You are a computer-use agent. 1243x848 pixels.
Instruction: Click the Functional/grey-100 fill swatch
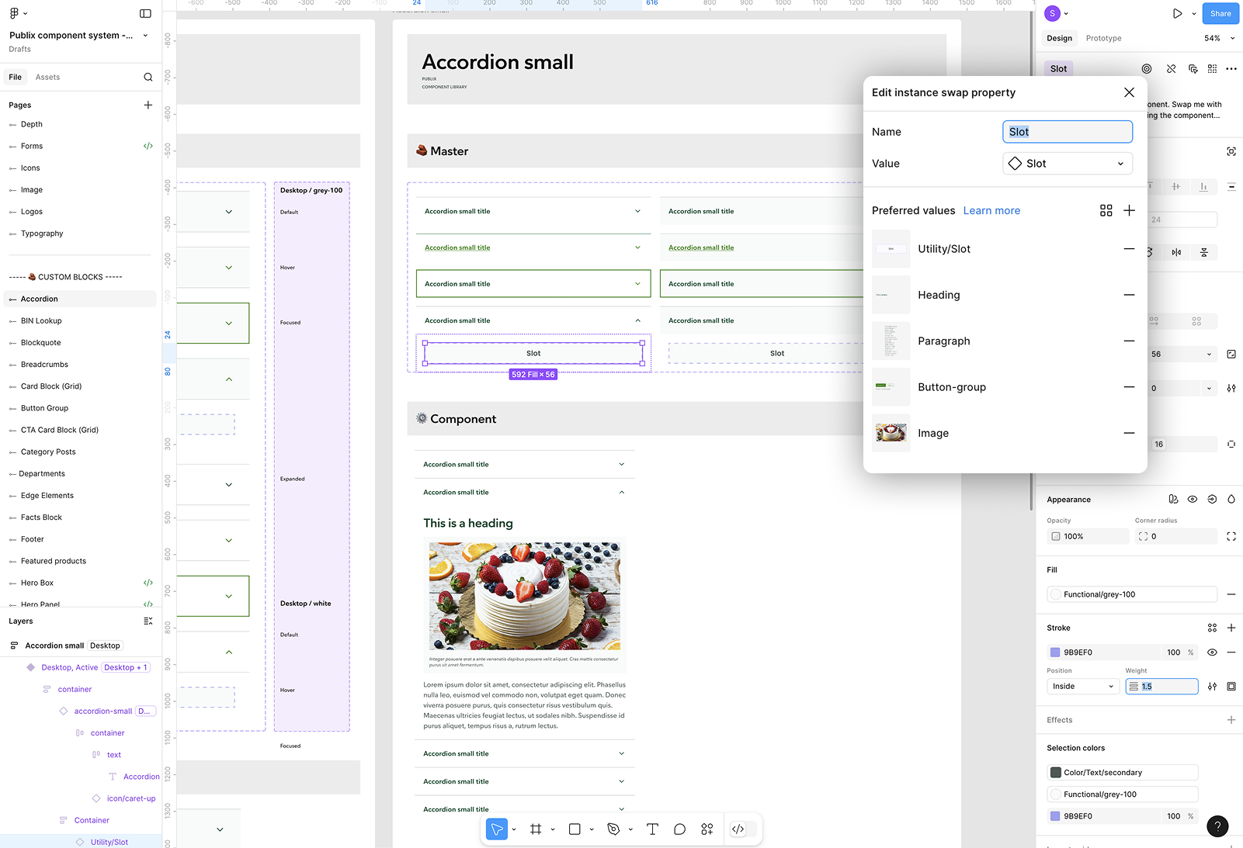1055,594
